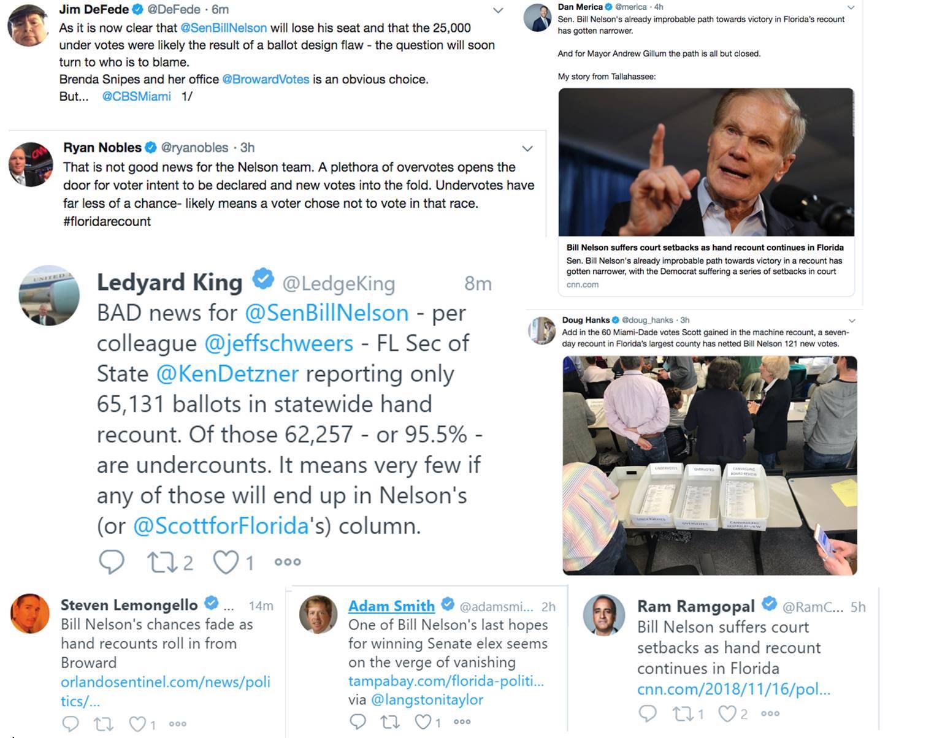The height and width of the screenshot is (738, 926).
Task: Open the CNN article card about Bill Nelson
Action: coord(706,192)
